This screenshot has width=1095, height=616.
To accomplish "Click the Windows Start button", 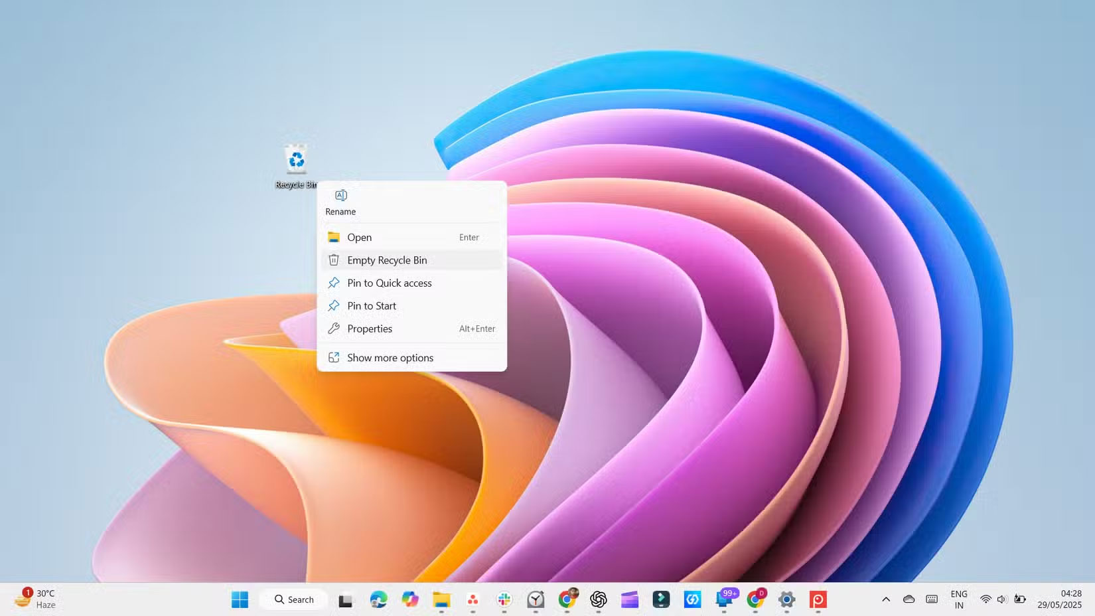I will click(240, 599).
